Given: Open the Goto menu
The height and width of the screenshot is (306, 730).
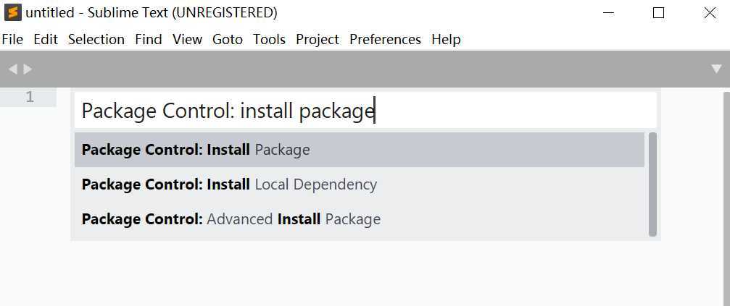Looking at the screenshot, I should [x=228, y=40].
